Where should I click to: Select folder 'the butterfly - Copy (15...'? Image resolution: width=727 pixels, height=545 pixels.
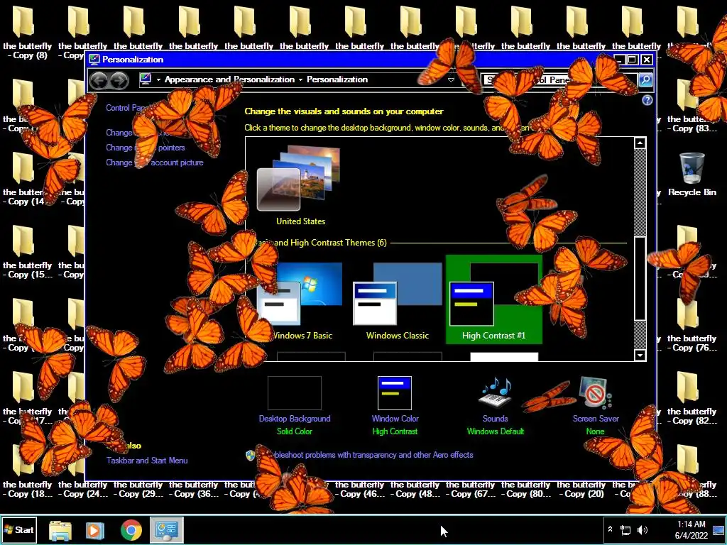coord(28,251)
